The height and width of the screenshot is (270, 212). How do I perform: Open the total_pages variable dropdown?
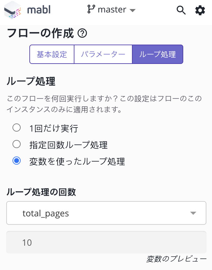[x=106, y=213]
